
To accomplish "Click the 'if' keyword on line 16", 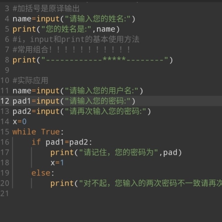I will tap(36, 142).
